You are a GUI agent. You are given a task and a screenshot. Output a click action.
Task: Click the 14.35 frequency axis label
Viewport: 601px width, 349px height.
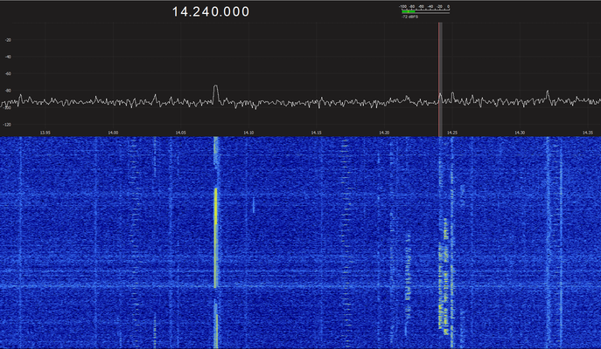coord(588,133)
